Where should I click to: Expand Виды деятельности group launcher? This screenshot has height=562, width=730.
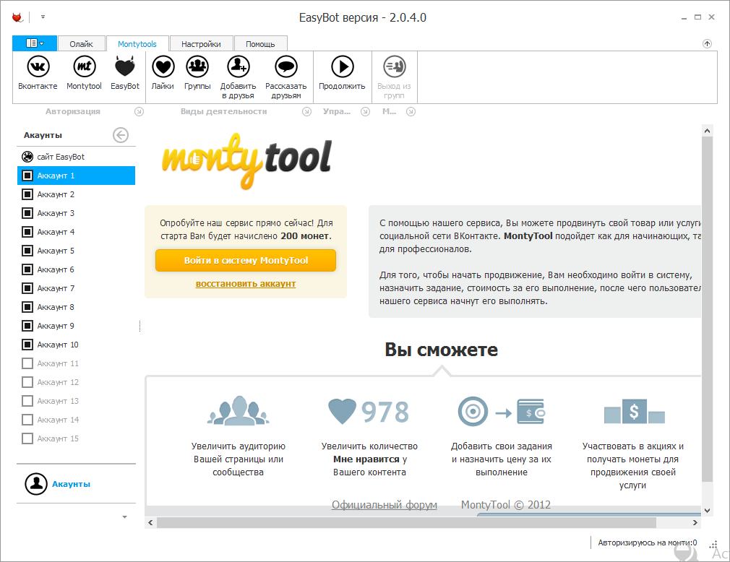(x=306, y=112)
